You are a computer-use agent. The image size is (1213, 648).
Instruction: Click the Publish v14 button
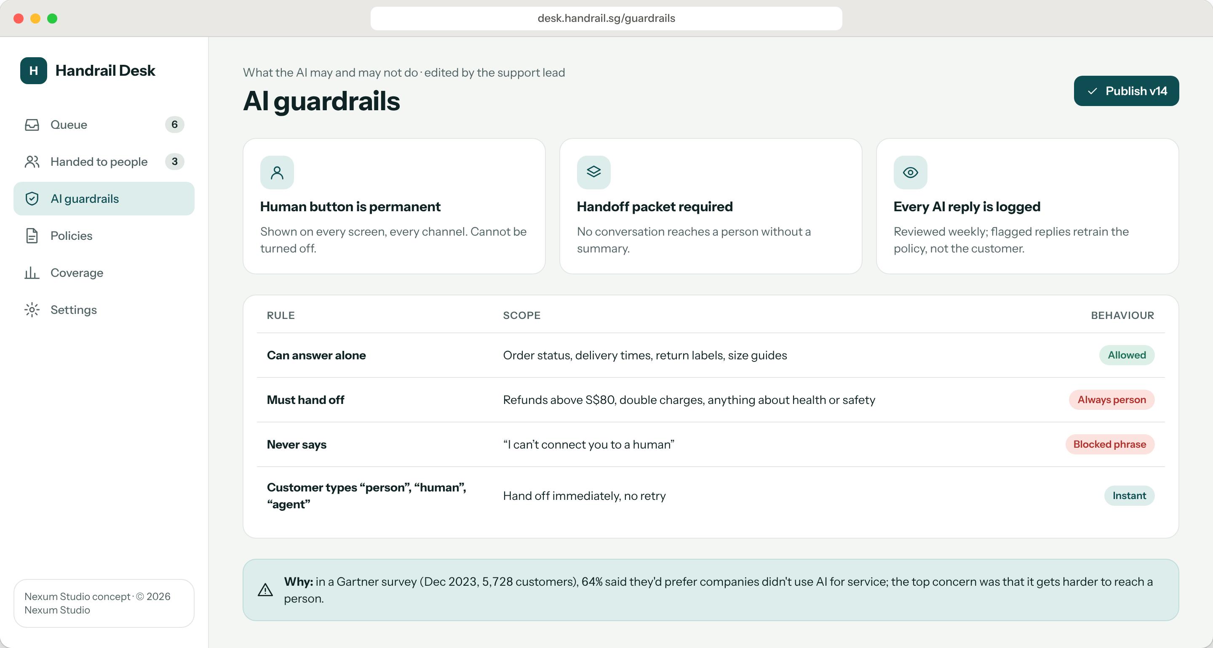[1126, 91]
